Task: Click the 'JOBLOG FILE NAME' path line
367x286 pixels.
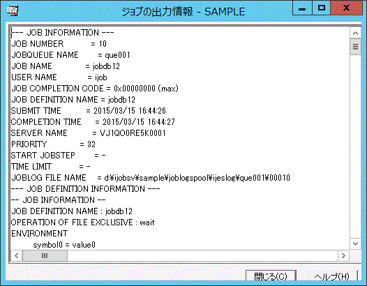Action: (x=151, y=178)
